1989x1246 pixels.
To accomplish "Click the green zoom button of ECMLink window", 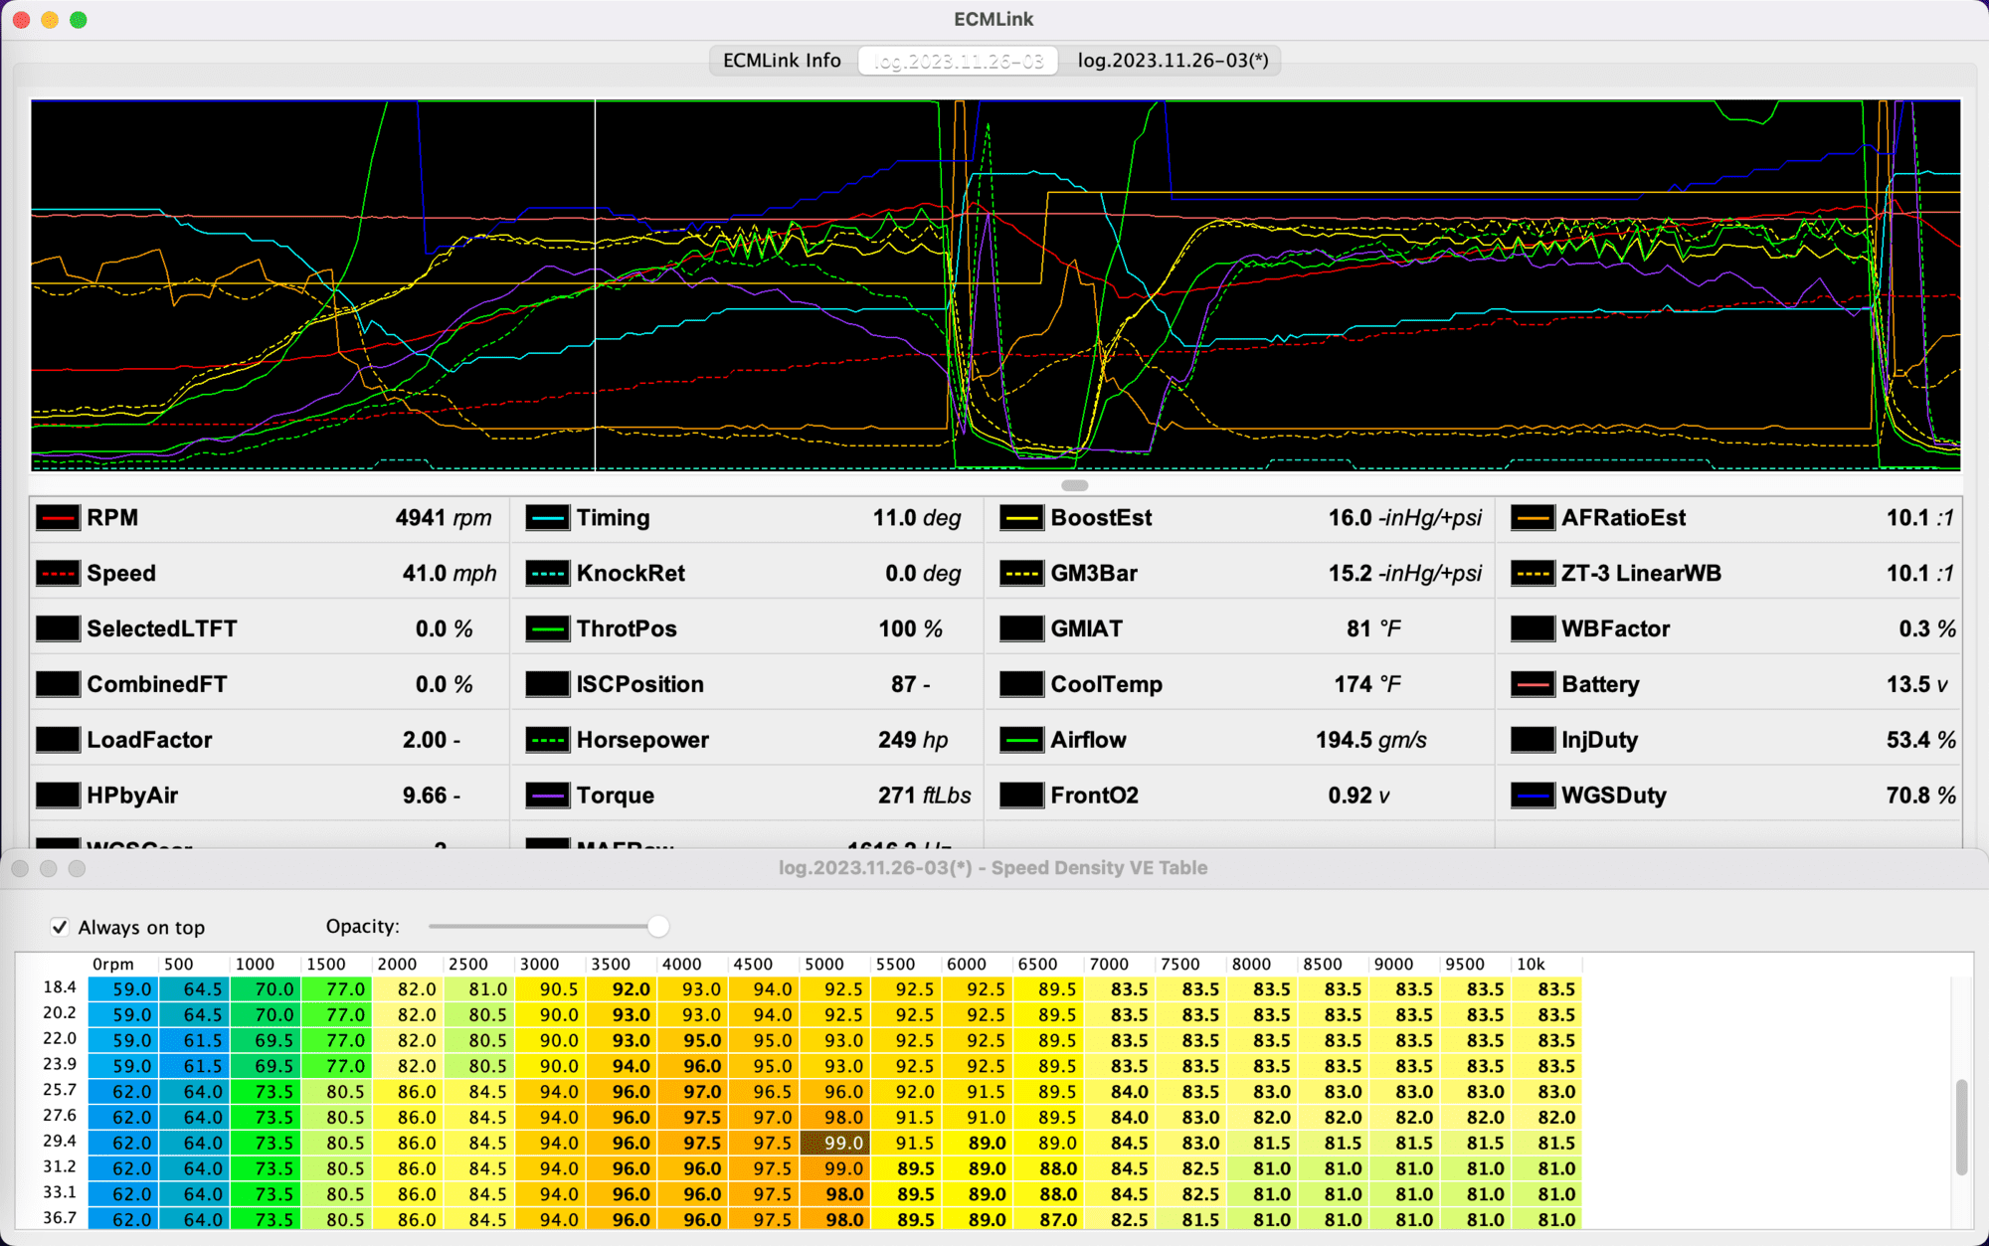I will point(79,20).
